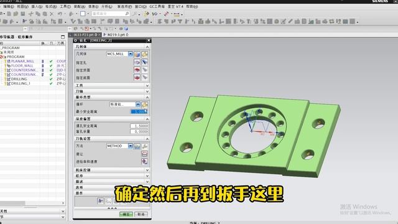The height and width of the screenshot is (224, 398).
Task: Click the red measure ruler icon in toolbar
Action: click(x=166, y=14)
